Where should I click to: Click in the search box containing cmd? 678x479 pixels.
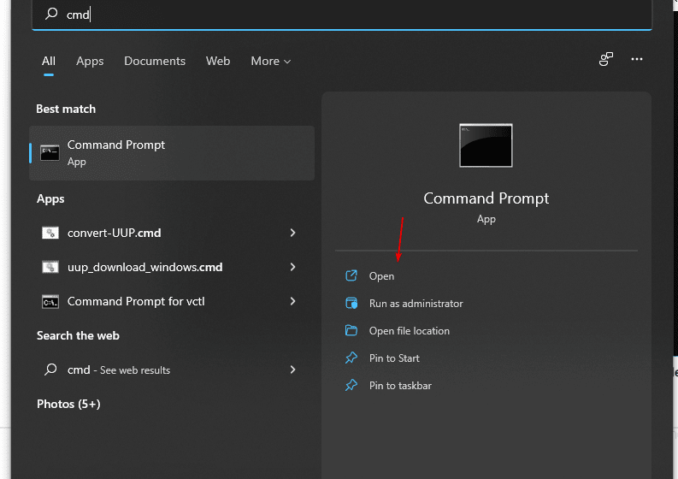click(342, 15)
